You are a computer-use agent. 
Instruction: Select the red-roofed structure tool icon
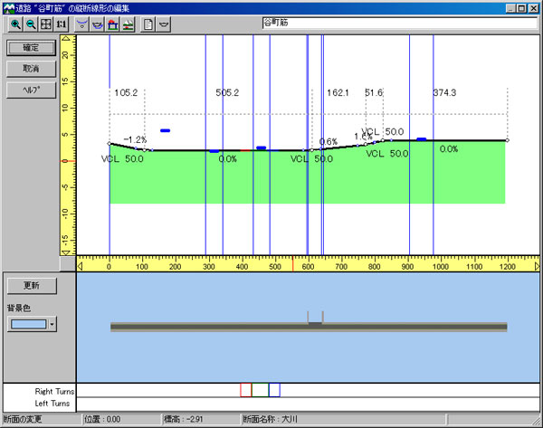coord(112,24)
